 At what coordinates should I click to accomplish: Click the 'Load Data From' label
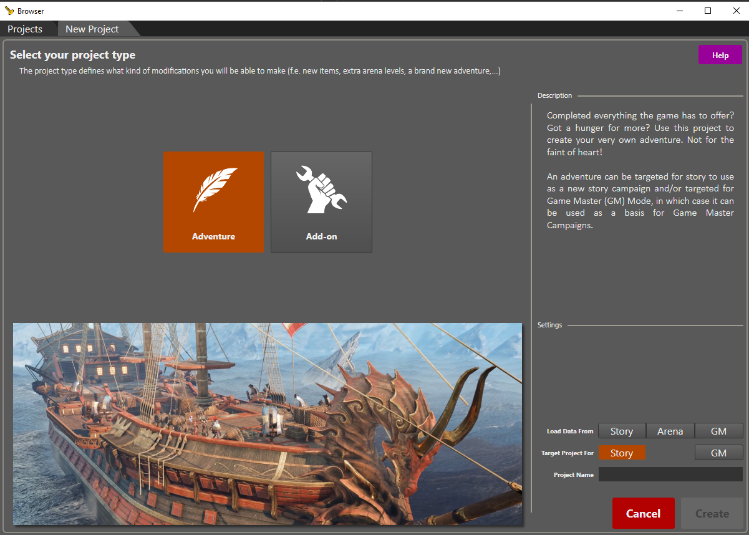[570, 431]
